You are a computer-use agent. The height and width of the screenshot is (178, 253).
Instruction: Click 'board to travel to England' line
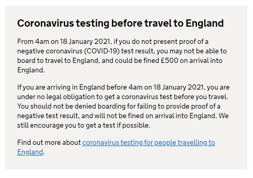point(58,60)
